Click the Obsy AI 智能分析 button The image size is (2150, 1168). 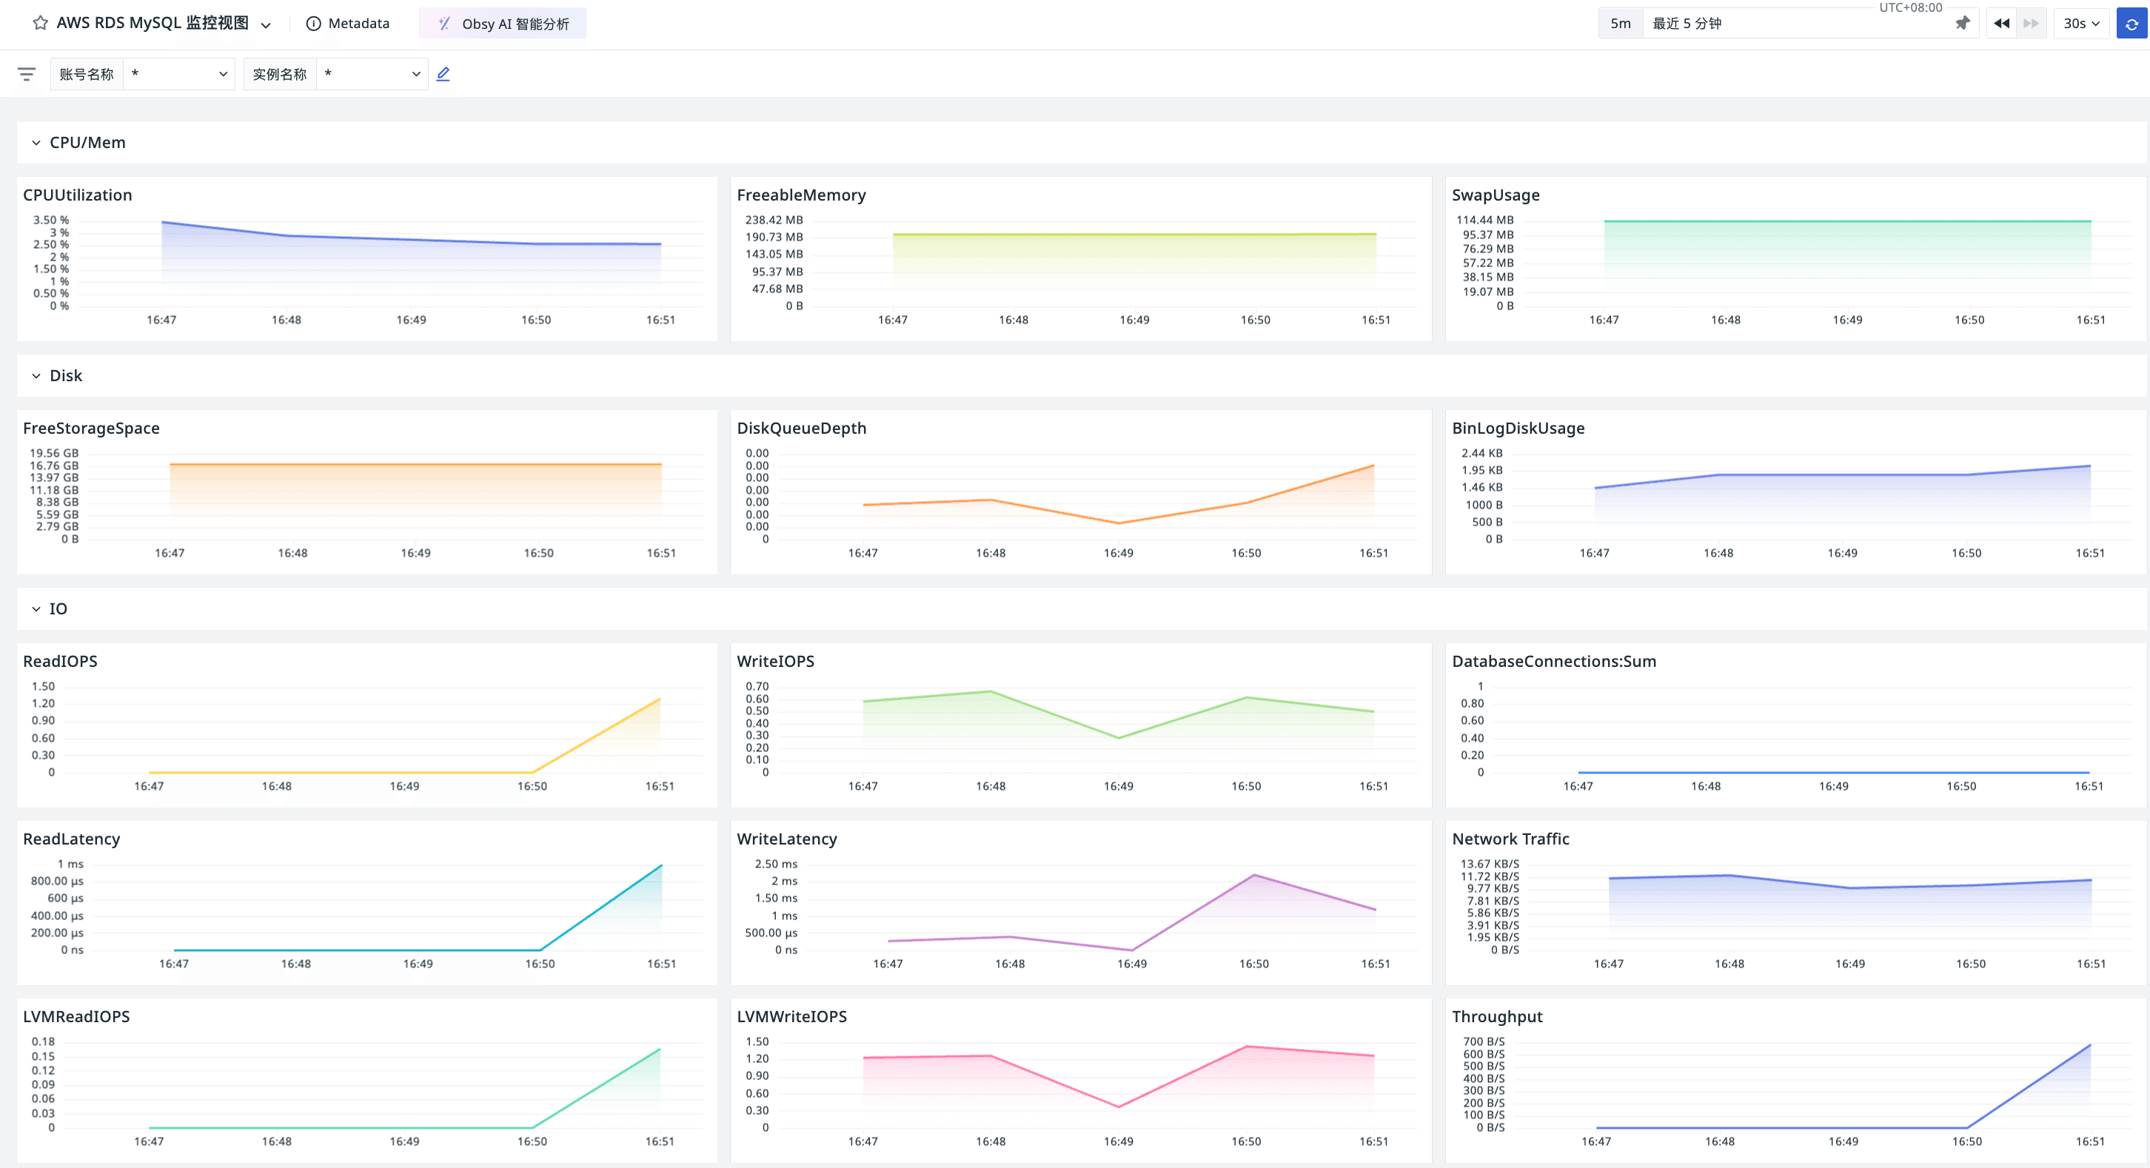click(515, 24)
